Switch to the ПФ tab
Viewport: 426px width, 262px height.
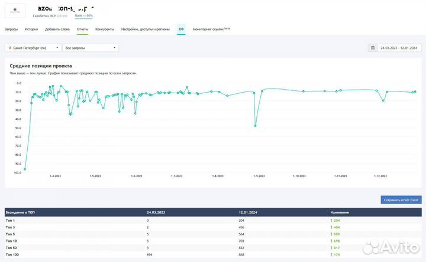click(181, 28)
